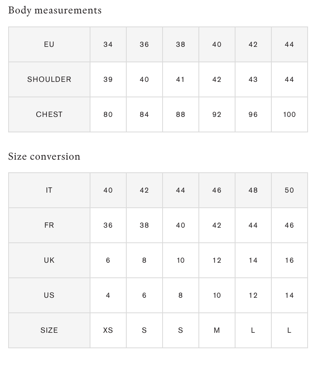Click UK size 16 cell
Viewport: 317px width, 367px height.
pyautogui.click(x=289, y=260)
